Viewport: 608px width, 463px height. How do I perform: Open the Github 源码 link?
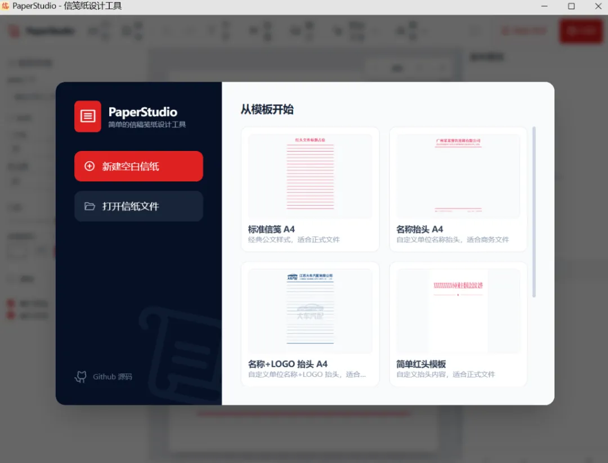(x=103, y=376)
